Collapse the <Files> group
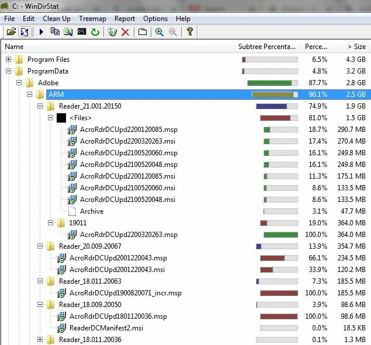 tap(51, 118)
